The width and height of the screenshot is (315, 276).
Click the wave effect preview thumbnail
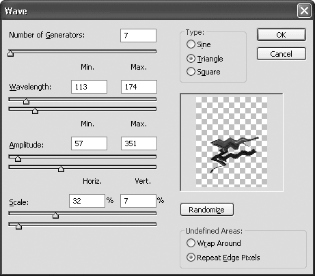click(232, 142)
